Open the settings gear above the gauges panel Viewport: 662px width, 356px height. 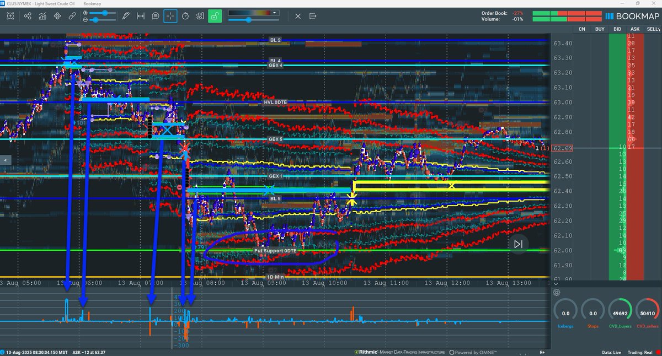tap(557, 292)
